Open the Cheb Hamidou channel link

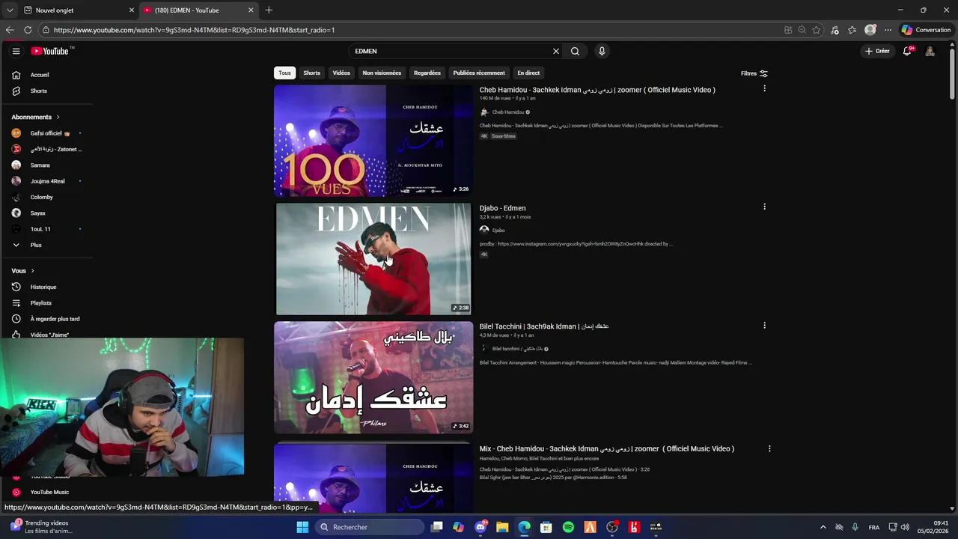tap(508, 112)
